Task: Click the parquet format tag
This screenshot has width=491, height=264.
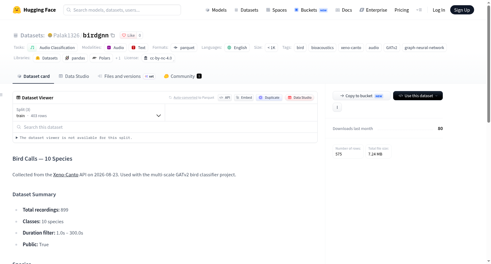Action: coord(184,48)
